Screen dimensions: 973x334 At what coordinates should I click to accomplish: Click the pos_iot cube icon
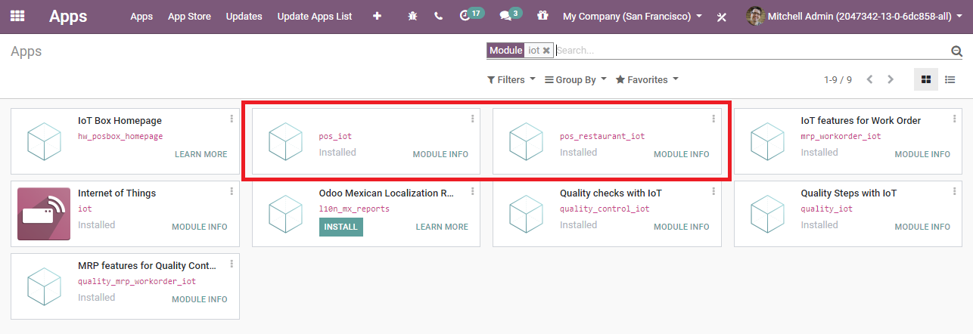285,141
